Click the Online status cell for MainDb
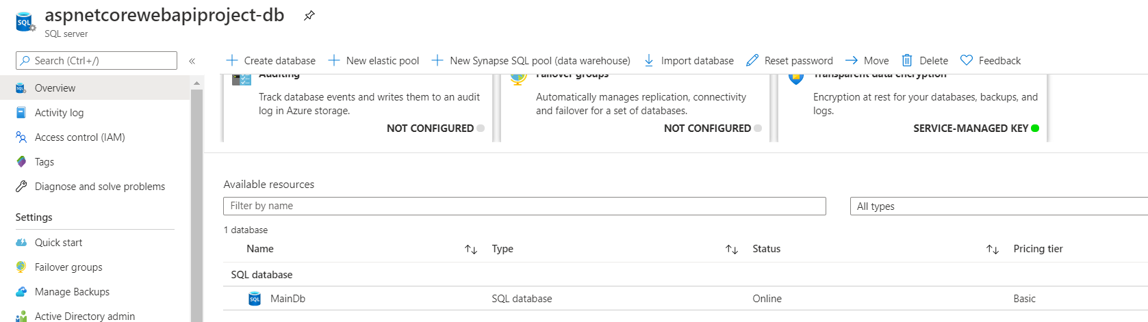 (x=767, y=299)
